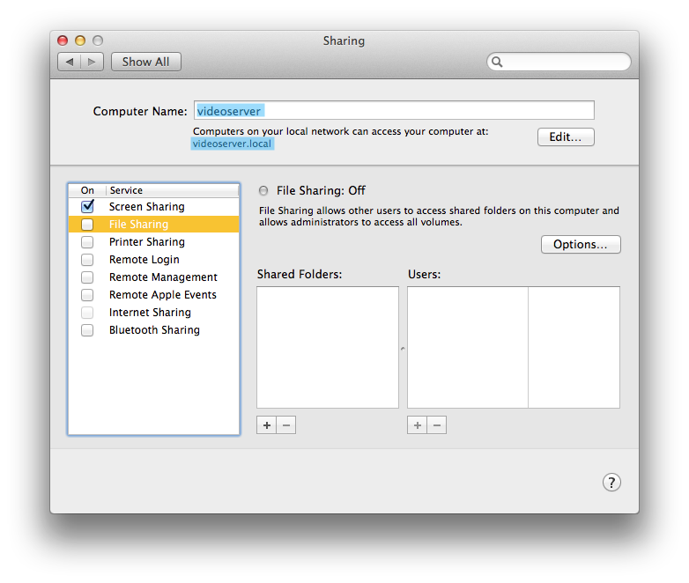Turn on the Remote Login checkbox

[x=87, y=260]
